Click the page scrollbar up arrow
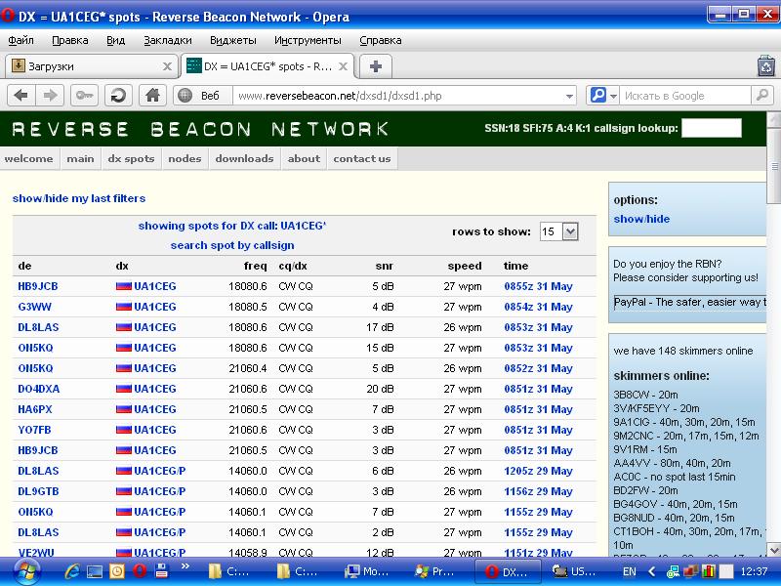781x586 pixels. pos(774,118)
